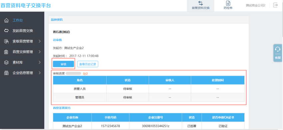Click the 2017-12-11 17:00:48 timestamp
This screenshot has height=130, width=283.
(84, 56)
